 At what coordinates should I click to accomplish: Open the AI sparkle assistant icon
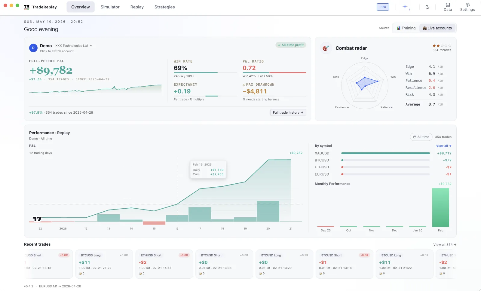tap(406, 7)
